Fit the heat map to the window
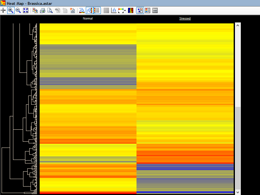Screen dimensions: 260x195 click(26, 10)
